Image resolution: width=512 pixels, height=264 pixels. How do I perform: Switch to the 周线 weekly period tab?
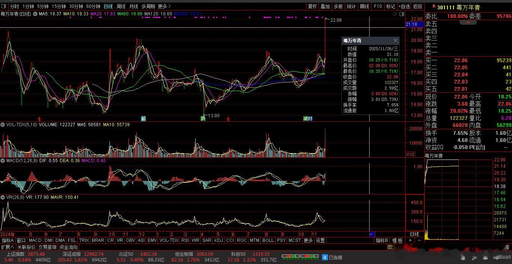[x=121, y=6]
